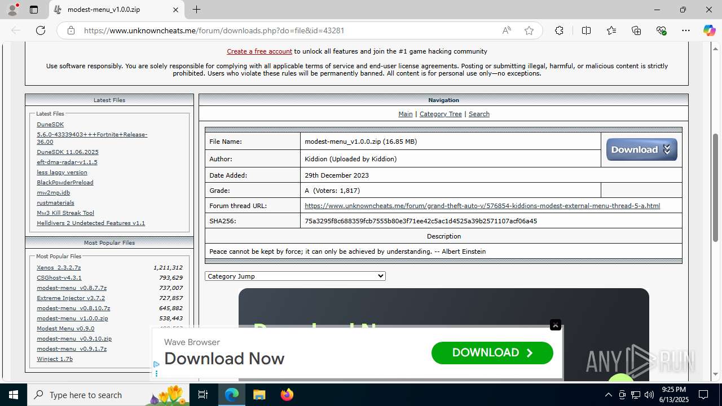Image resolution: width=722 pixels, height=406 pixels.
Task: Open DuneSDK 11.06.2025 link
Action: [x=68, y=152]
